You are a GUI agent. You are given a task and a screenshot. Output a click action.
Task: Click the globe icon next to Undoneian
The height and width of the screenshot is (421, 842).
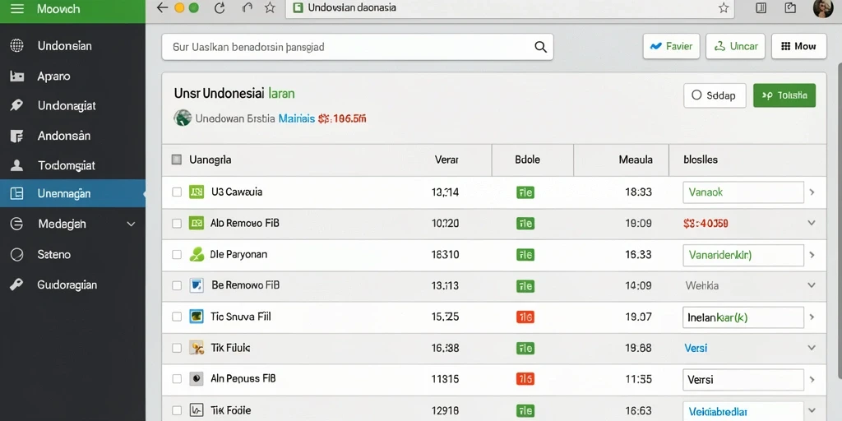coord(16,46)
